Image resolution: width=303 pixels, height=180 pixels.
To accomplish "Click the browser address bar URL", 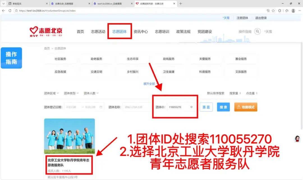I will click(47, 11).
